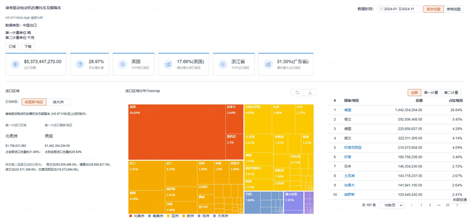Click the 订阅 subscribe button
The height and width of the screenshot is (222, 470).
12,46
